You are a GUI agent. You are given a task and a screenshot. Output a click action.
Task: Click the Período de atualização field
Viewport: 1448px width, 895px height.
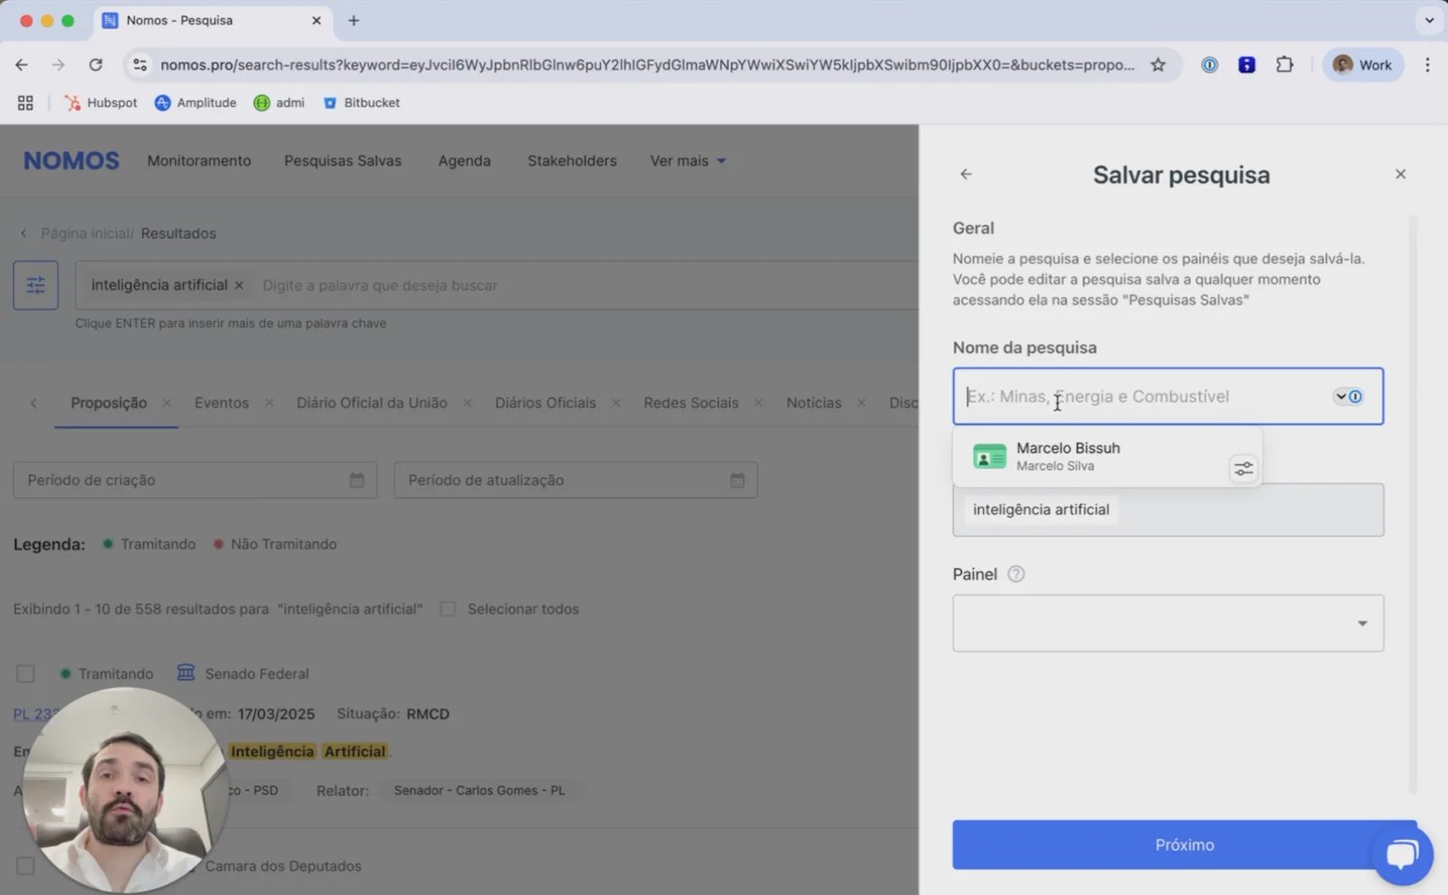click(x=576, y=480)
